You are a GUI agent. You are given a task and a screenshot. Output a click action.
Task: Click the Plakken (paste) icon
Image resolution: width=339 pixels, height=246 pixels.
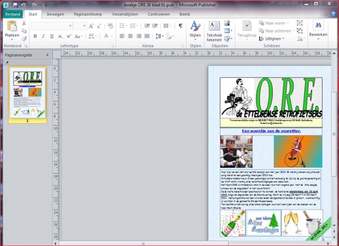[12, 26]
